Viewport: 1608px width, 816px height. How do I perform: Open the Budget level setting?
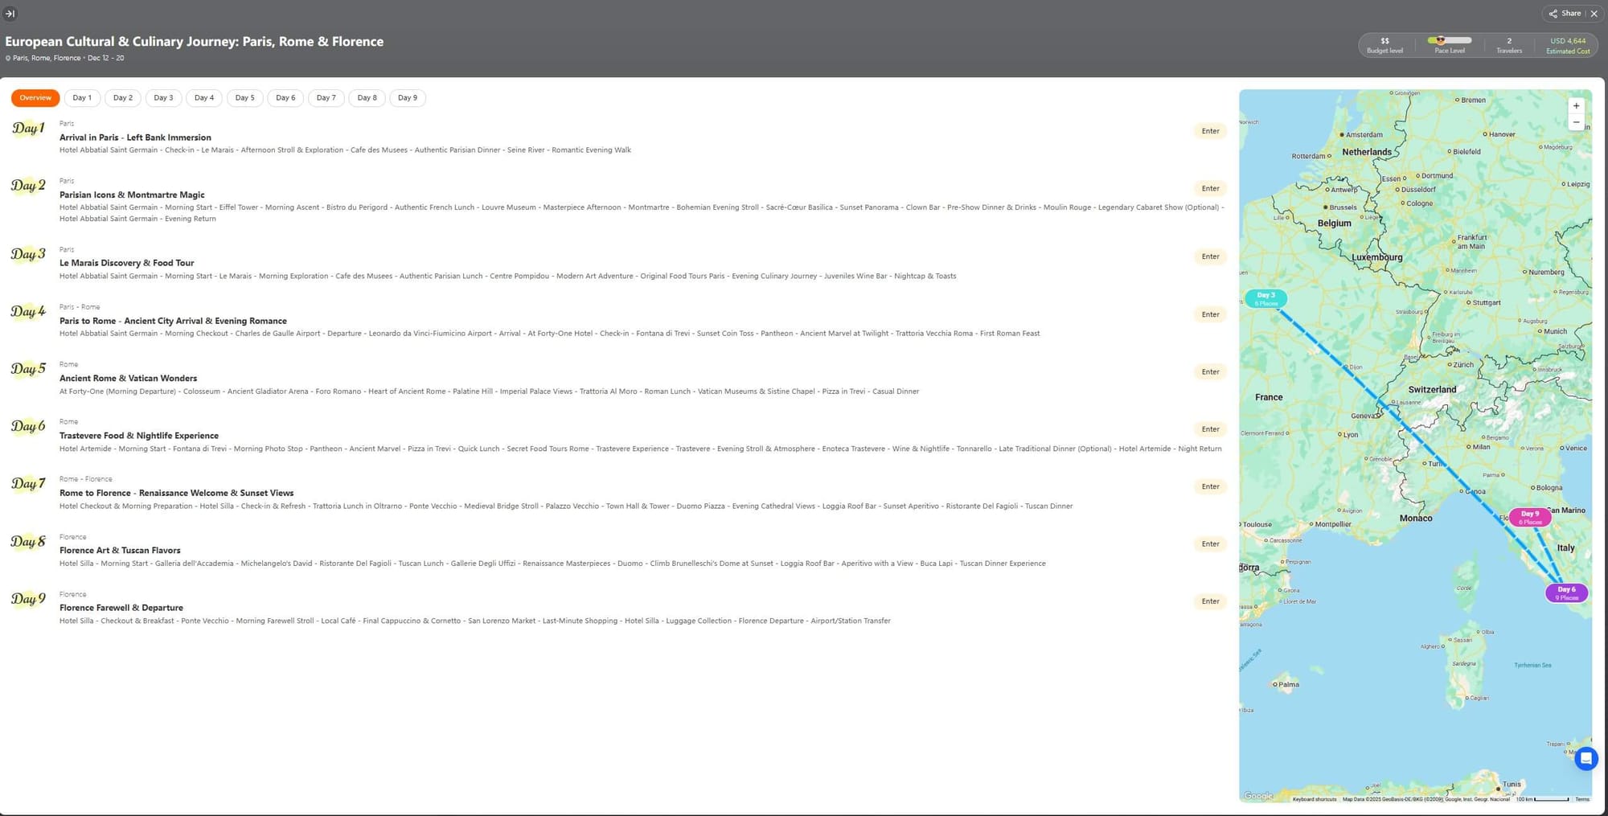[x=1384, y=45]
